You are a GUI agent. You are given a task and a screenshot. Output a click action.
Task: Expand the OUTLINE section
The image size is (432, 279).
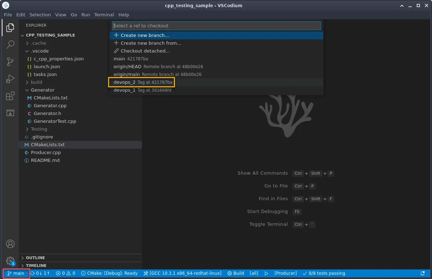pos(35,258)
